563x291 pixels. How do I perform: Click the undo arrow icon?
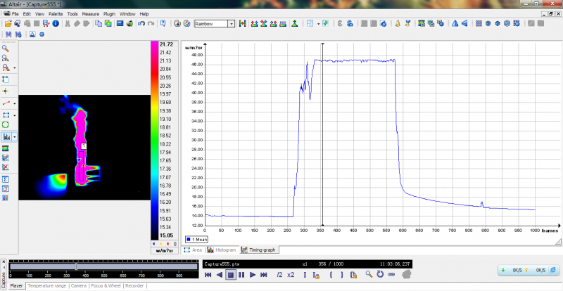pyautogui.click(x=141, y=23)
